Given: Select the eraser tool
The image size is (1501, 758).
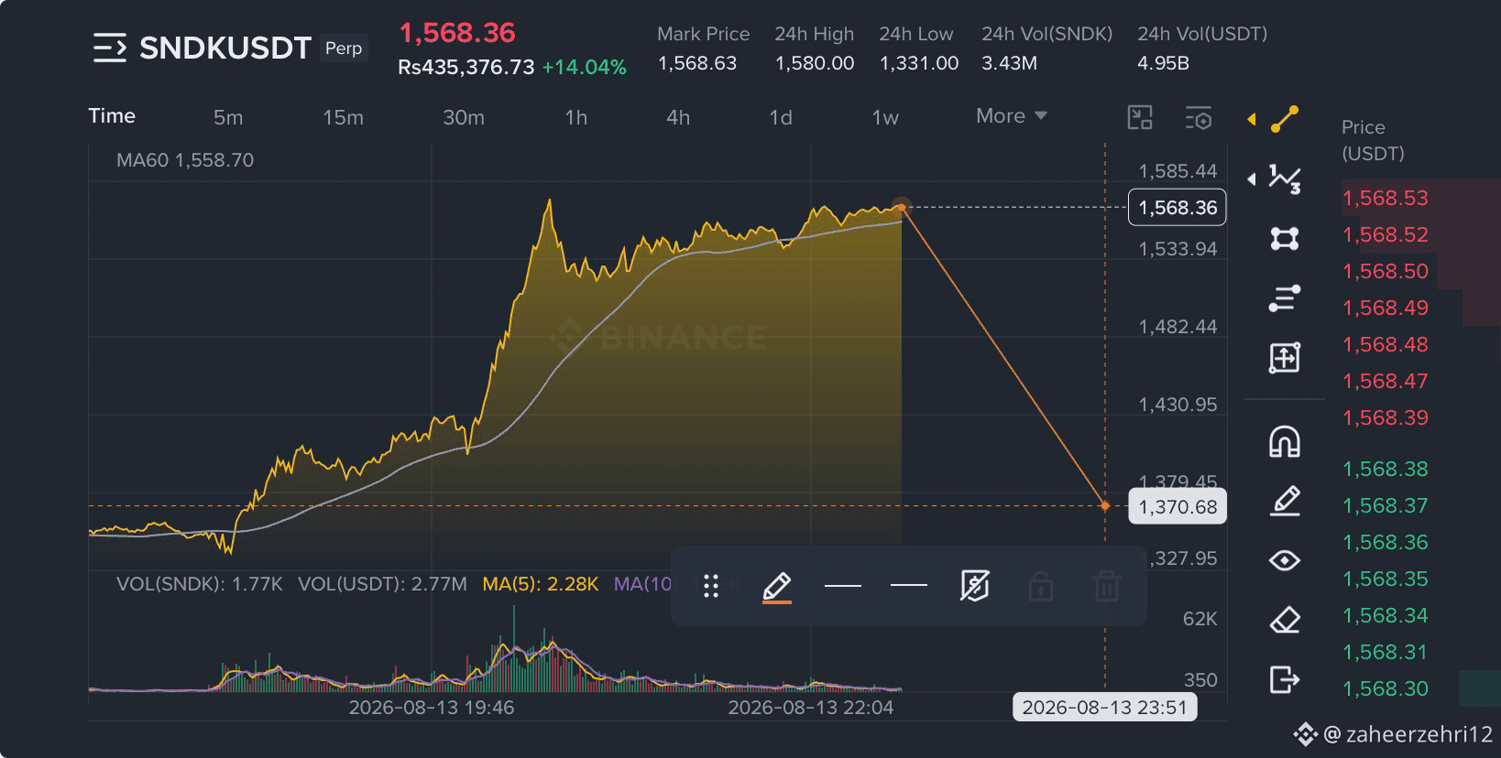Looking at the screenshot, I should pos(1285,620).
